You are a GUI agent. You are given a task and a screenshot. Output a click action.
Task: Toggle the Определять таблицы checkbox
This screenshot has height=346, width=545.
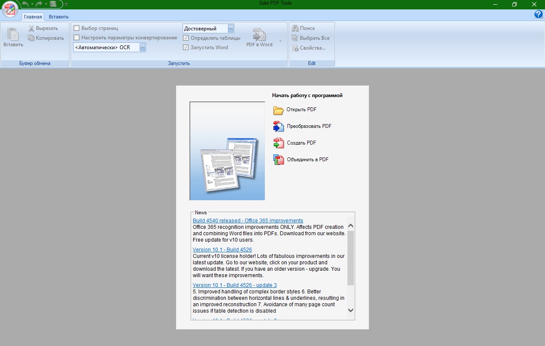[186, 38]
